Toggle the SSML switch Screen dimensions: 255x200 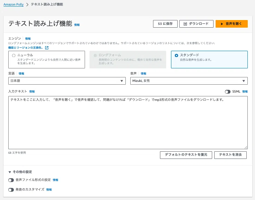click(227, 92)
